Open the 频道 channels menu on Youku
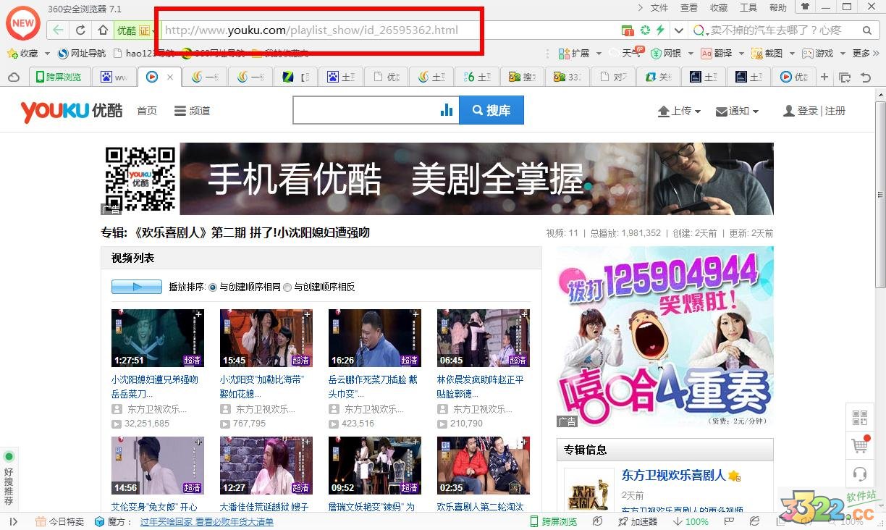This screenshot has width=886, height=530. (192, 111)
